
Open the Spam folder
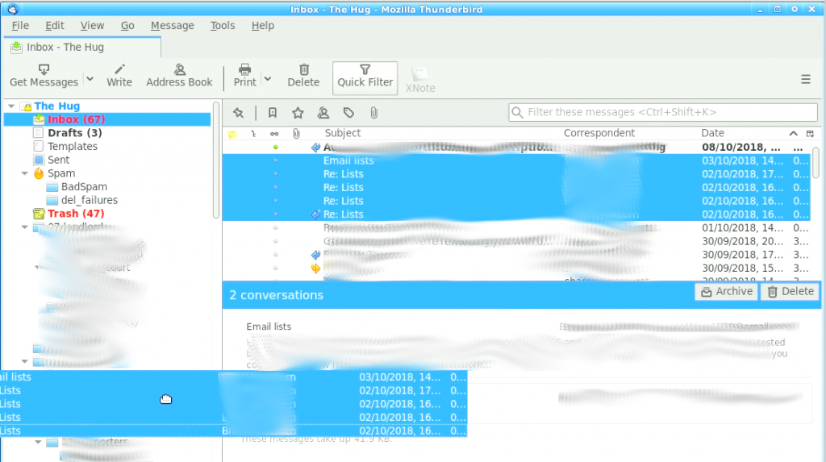(61, 173)
